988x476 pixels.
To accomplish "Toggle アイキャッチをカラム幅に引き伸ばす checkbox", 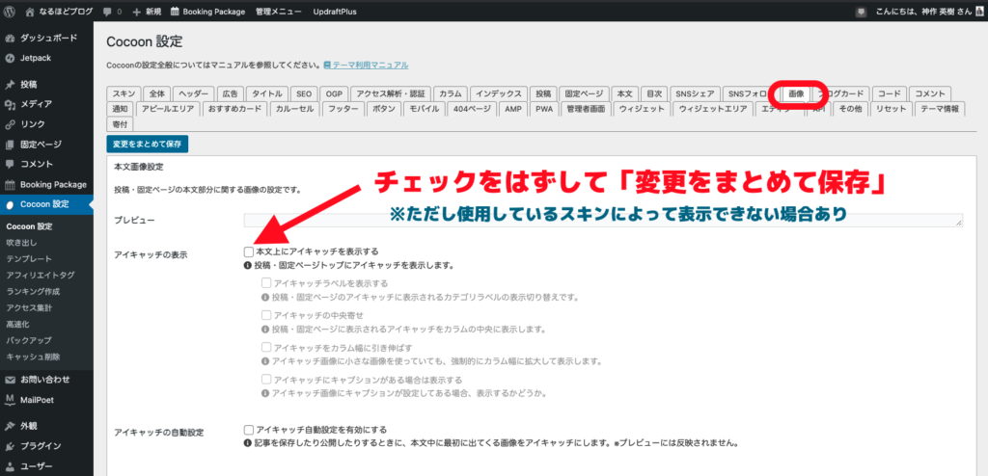I will (266, 348).
